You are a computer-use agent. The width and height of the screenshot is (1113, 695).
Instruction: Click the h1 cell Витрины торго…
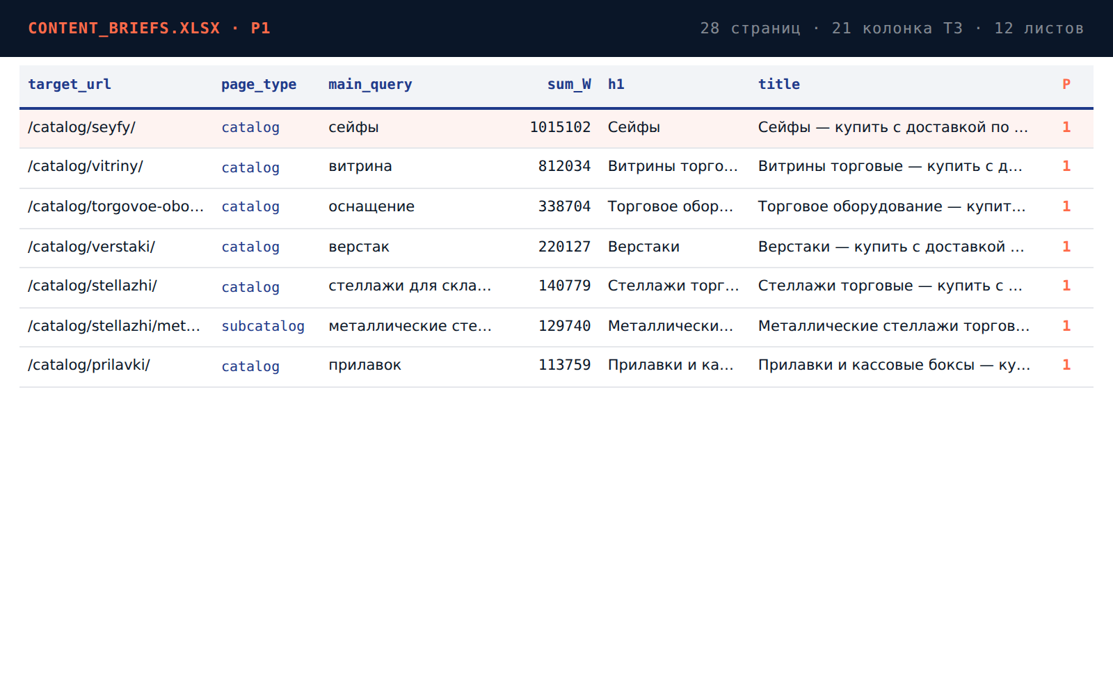(x=673, y=166)
